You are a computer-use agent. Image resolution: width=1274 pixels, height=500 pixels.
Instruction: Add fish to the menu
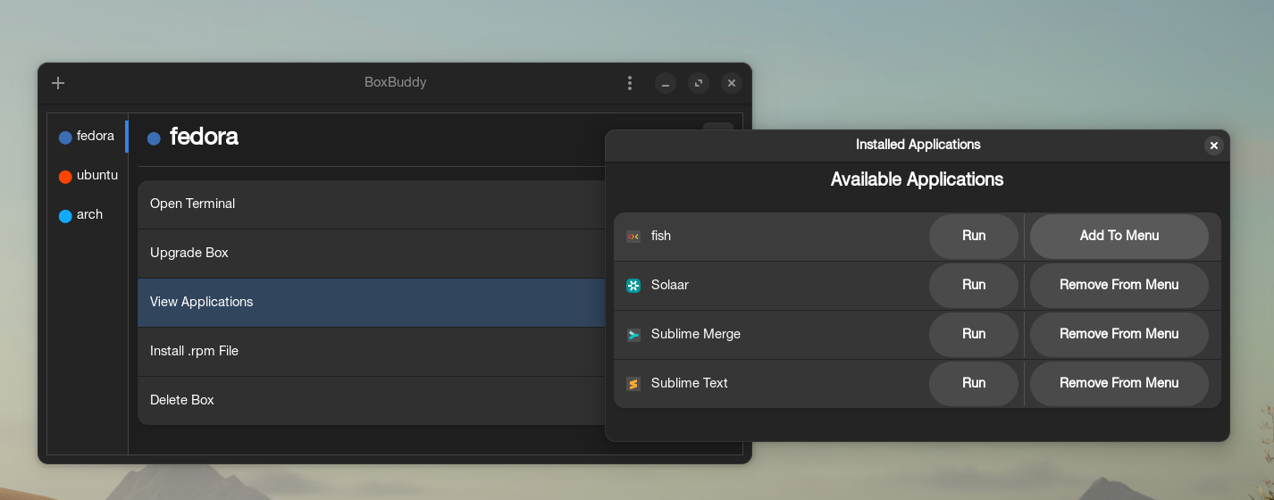coord(1119,237)
